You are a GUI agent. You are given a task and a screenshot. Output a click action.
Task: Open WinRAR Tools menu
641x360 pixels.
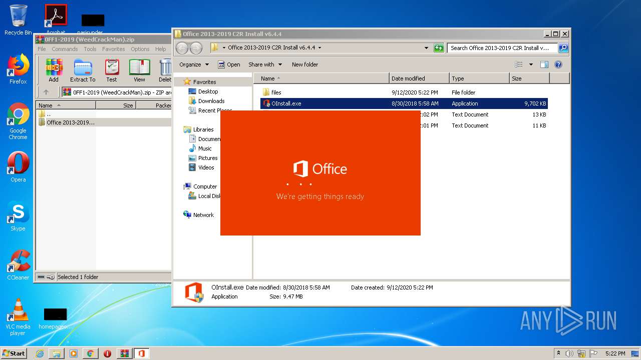click(x=90, y=49)
